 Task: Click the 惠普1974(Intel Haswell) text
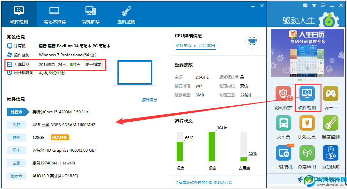54,163
